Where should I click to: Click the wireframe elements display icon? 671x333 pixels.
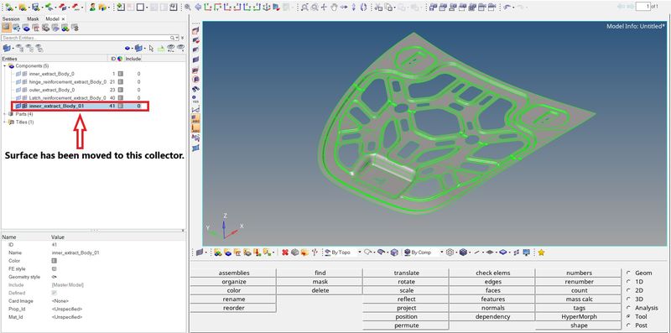click(450, 252)
